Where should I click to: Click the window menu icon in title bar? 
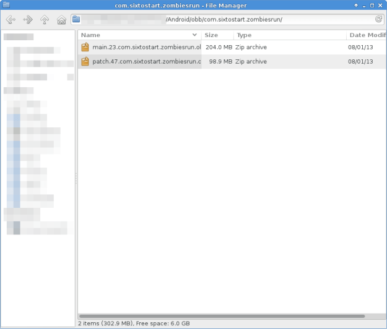point(6,5)
